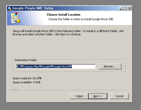Click the Google Inc. branding text

tap(16, 90)
